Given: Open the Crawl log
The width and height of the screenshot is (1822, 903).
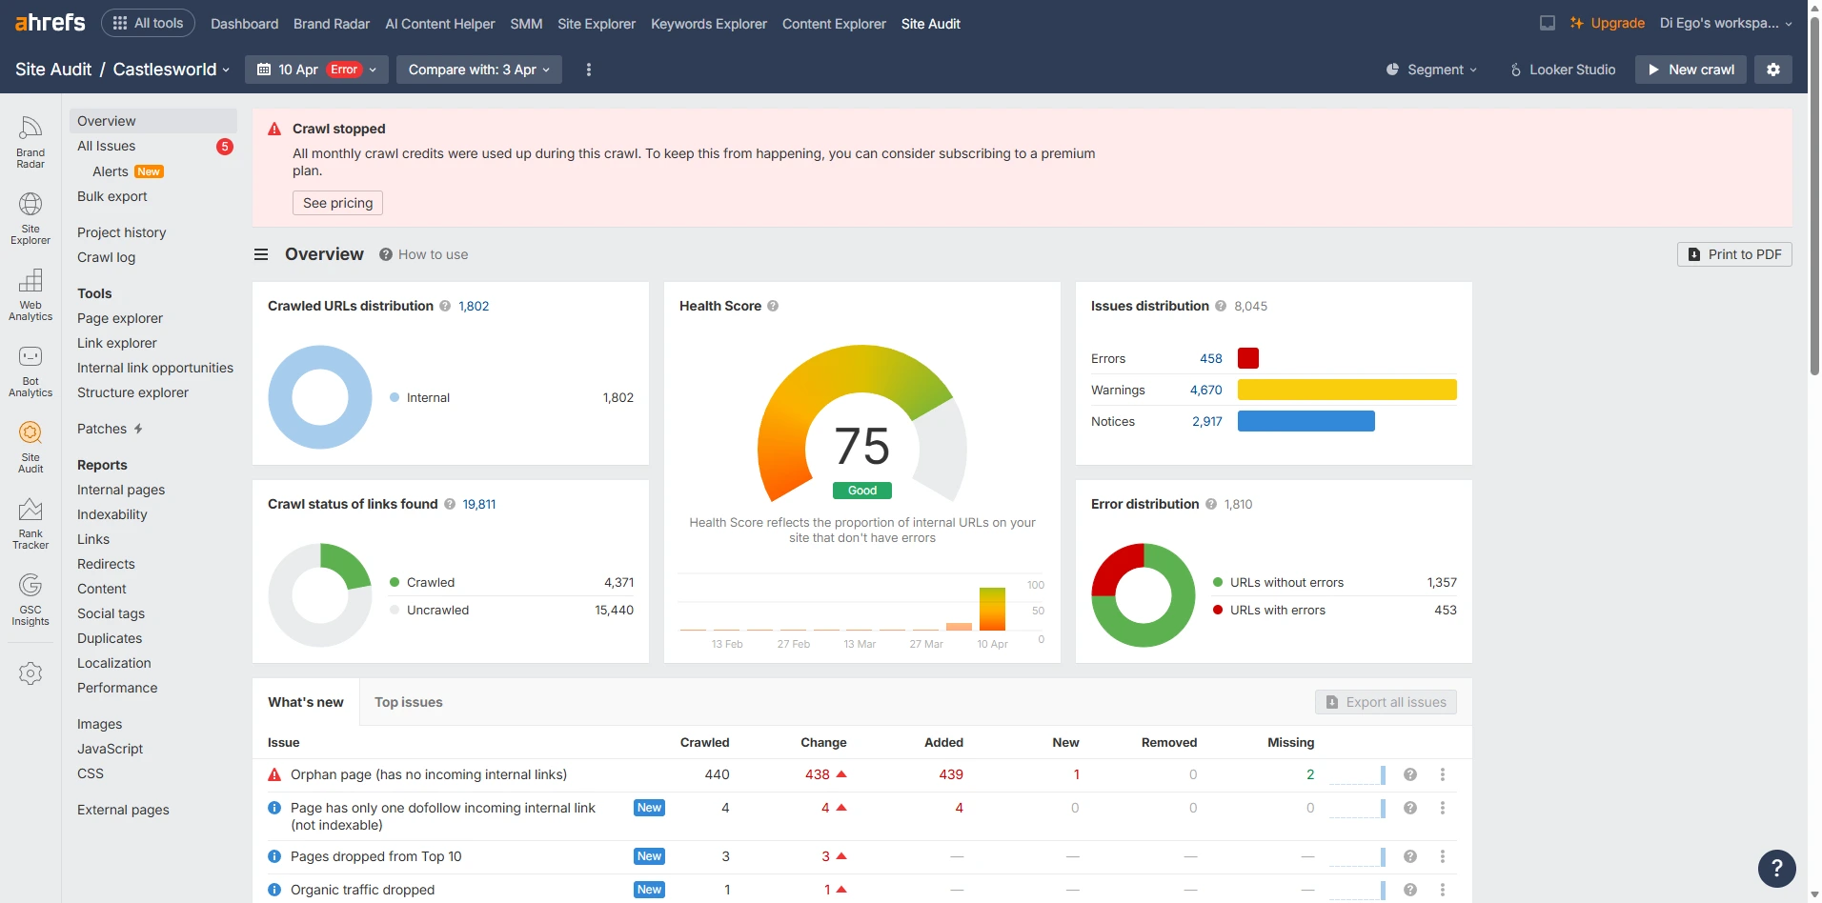Looking at the screenshot, I should coord(107,257).
